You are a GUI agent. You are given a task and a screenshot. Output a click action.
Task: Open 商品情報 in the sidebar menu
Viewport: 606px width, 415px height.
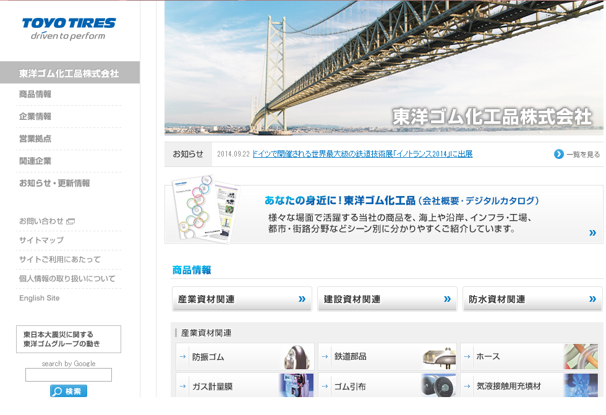tap(35, 94)
